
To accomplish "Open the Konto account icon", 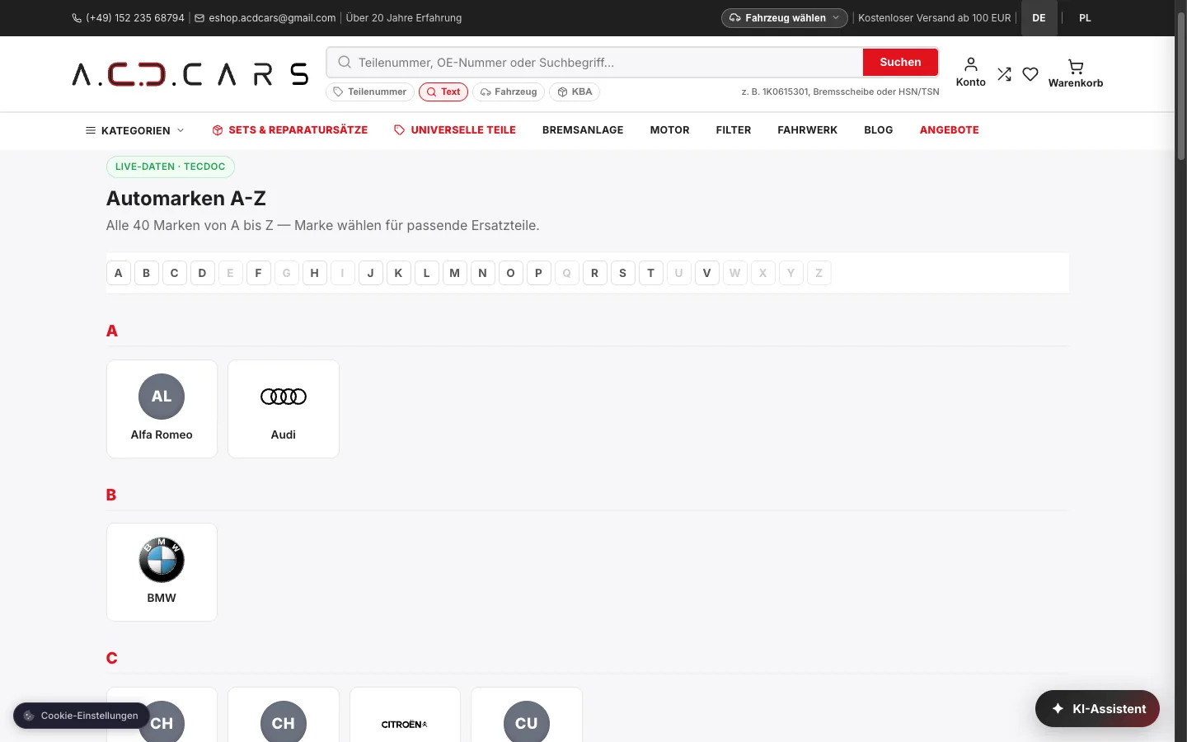I will pyautogui.click(x=970, y=73).
